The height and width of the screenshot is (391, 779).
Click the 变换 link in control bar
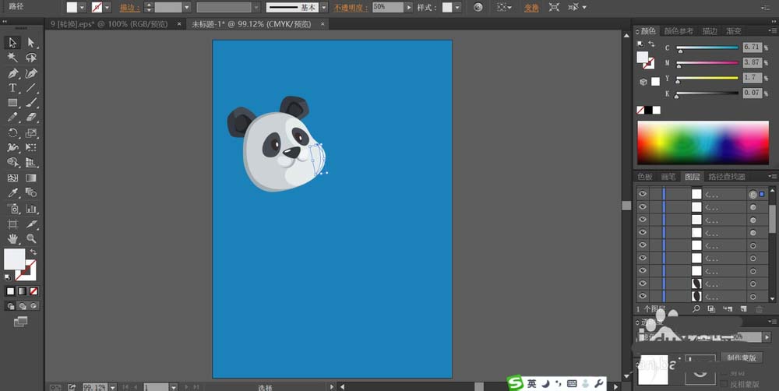531,8
